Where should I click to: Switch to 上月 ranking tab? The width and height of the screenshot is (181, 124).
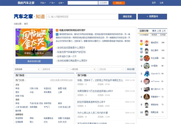pos(164,31)
